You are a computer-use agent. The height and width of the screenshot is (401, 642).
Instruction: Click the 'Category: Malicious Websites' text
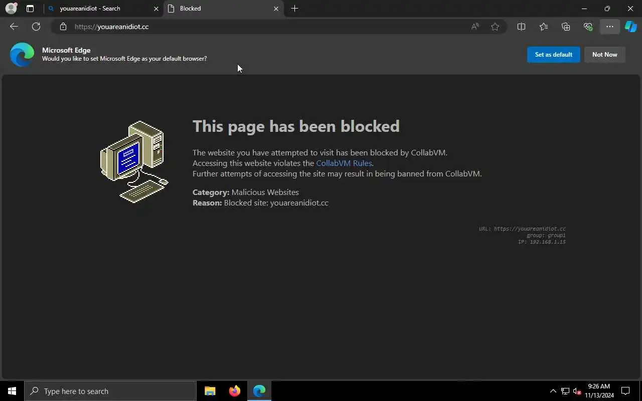click(246, 192)
